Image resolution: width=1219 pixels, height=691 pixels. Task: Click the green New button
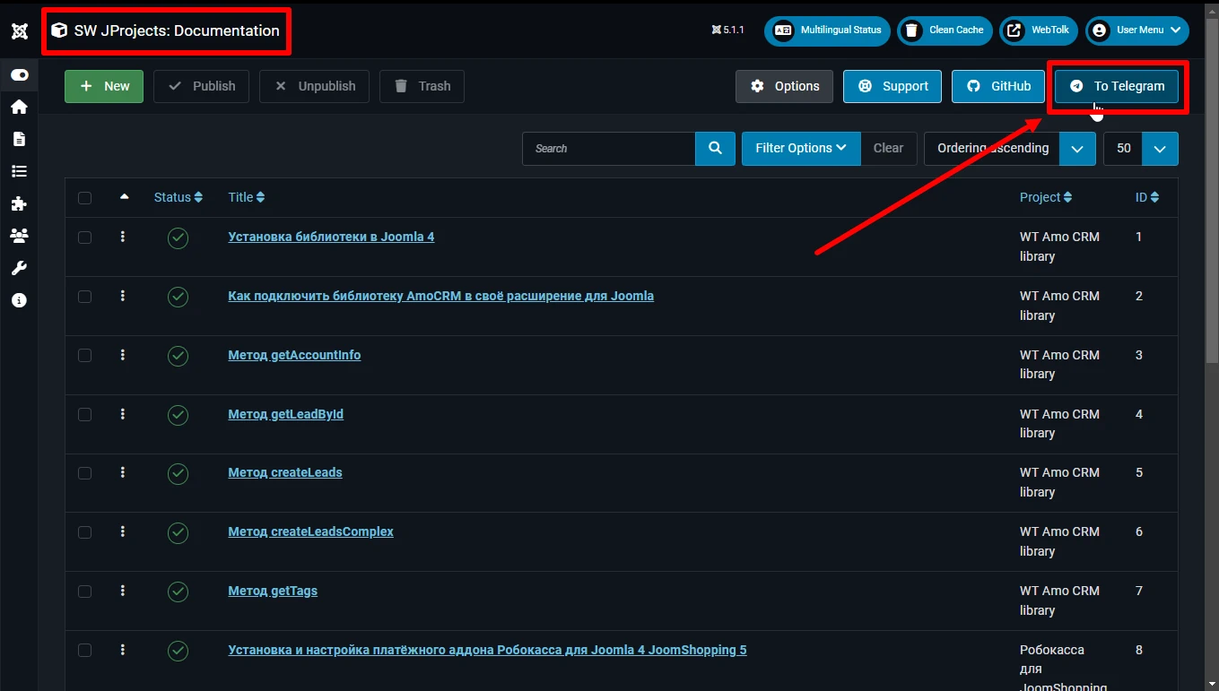[104, 86]
